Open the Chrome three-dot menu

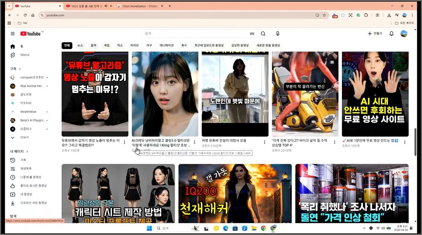[412, 15]
